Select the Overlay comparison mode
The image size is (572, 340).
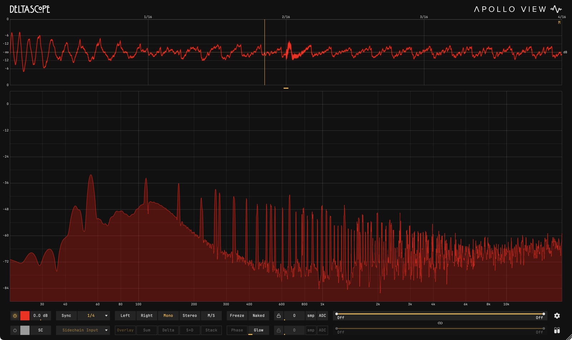click(125, 330)
